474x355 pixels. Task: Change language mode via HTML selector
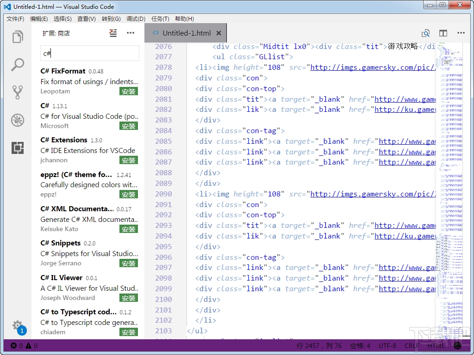[x=436, y=345]
